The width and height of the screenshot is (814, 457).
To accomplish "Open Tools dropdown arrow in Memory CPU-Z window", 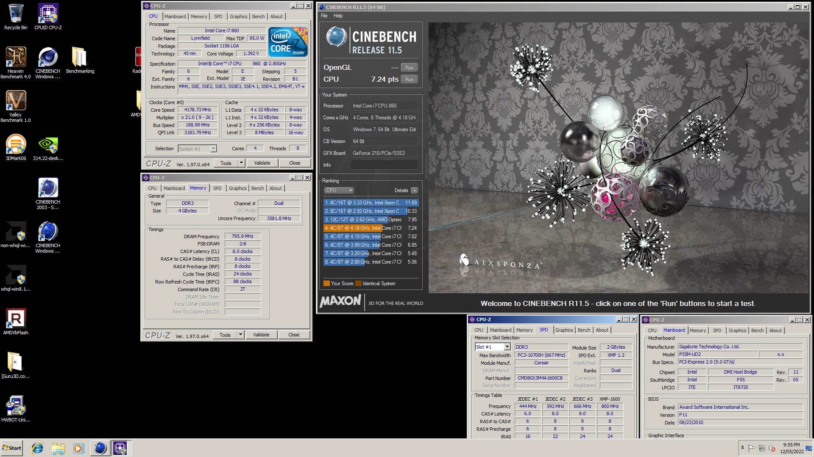I will click(x=240, y=335).
